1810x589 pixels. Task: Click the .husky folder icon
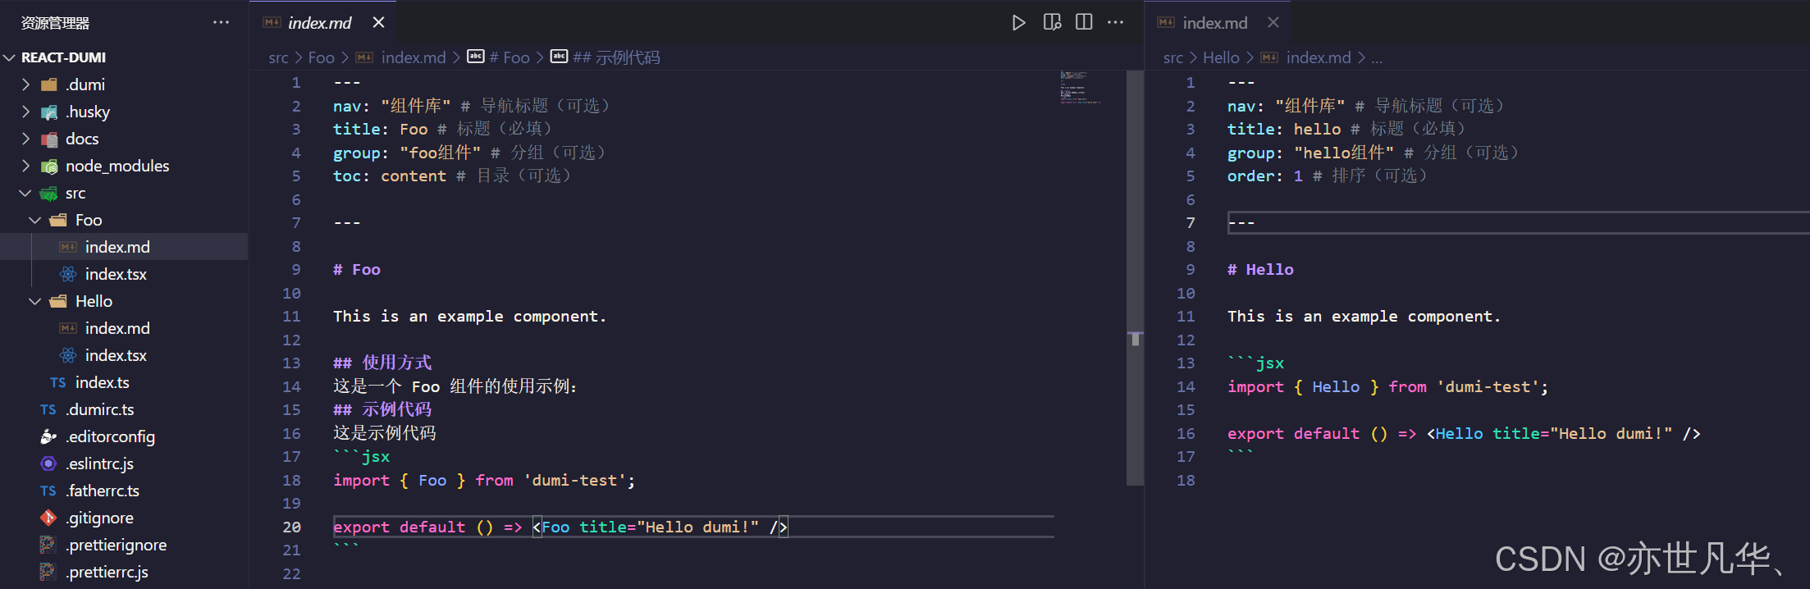click(x=49, y=112)
